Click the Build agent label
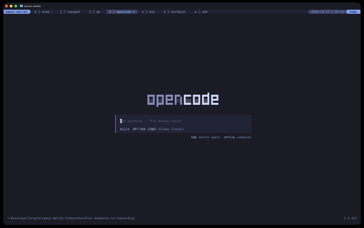The width and height of the screenshot is (364, 228). (124, 129)
